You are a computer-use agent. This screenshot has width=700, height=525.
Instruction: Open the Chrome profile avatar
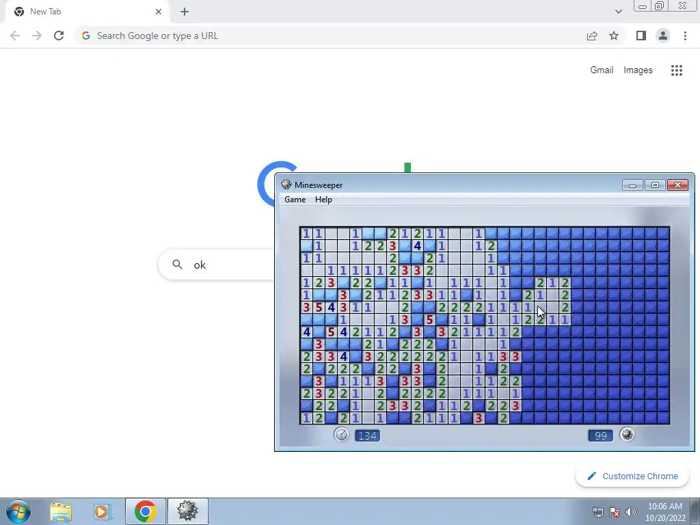(663, 36)
